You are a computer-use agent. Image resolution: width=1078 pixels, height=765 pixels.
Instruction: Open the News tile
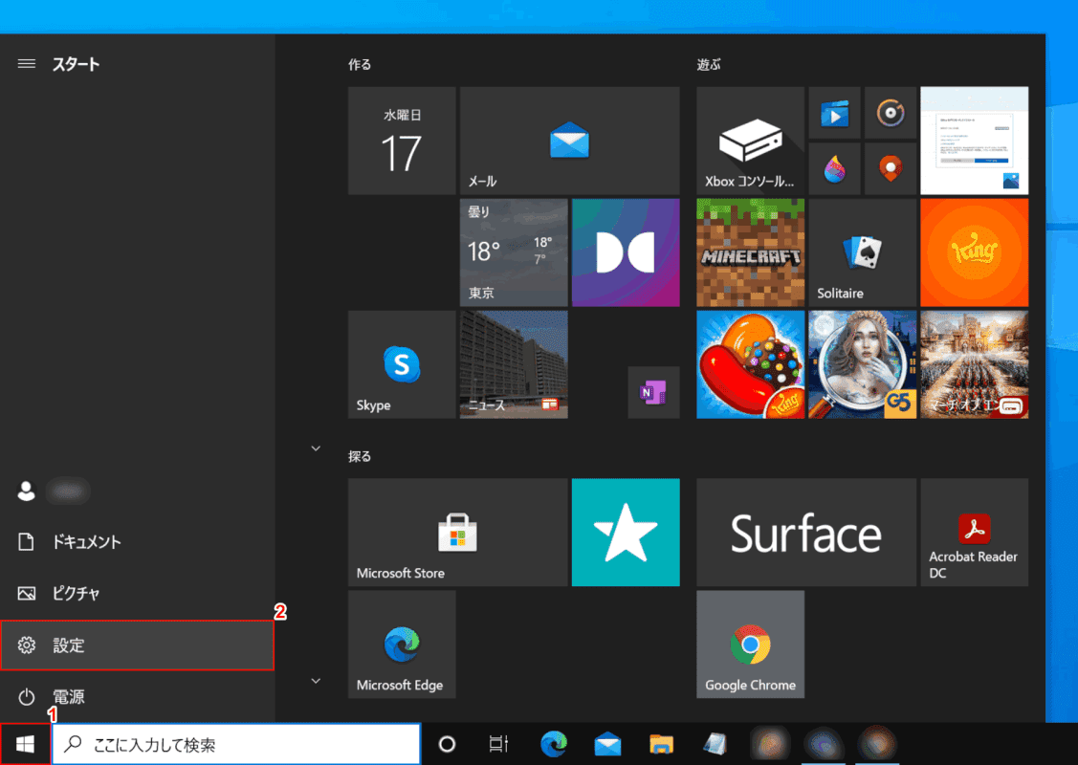pyautogui.click(x=514, y=364)
